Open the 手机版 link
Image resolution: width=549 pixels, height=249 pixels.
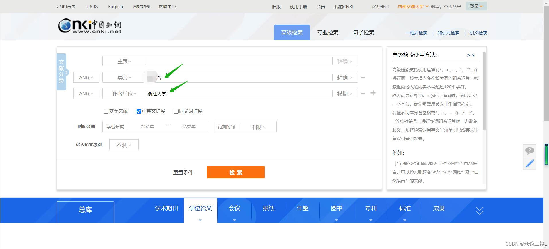coord(92,6)
